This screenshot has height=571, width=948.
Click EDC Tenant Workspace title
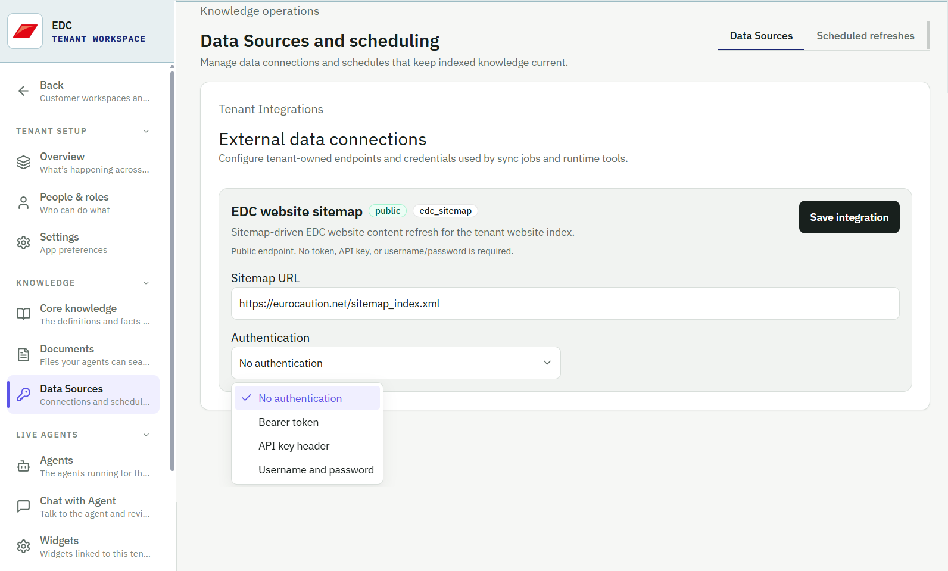click(98, 32)
